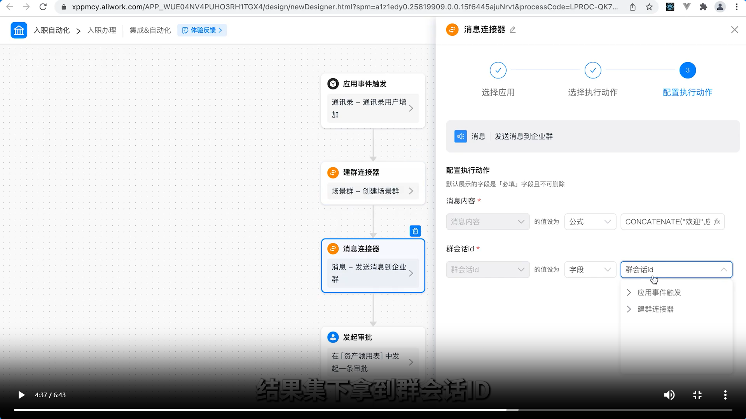Play the video
This screenshot has height=419, width=746.
click(21, 395)
